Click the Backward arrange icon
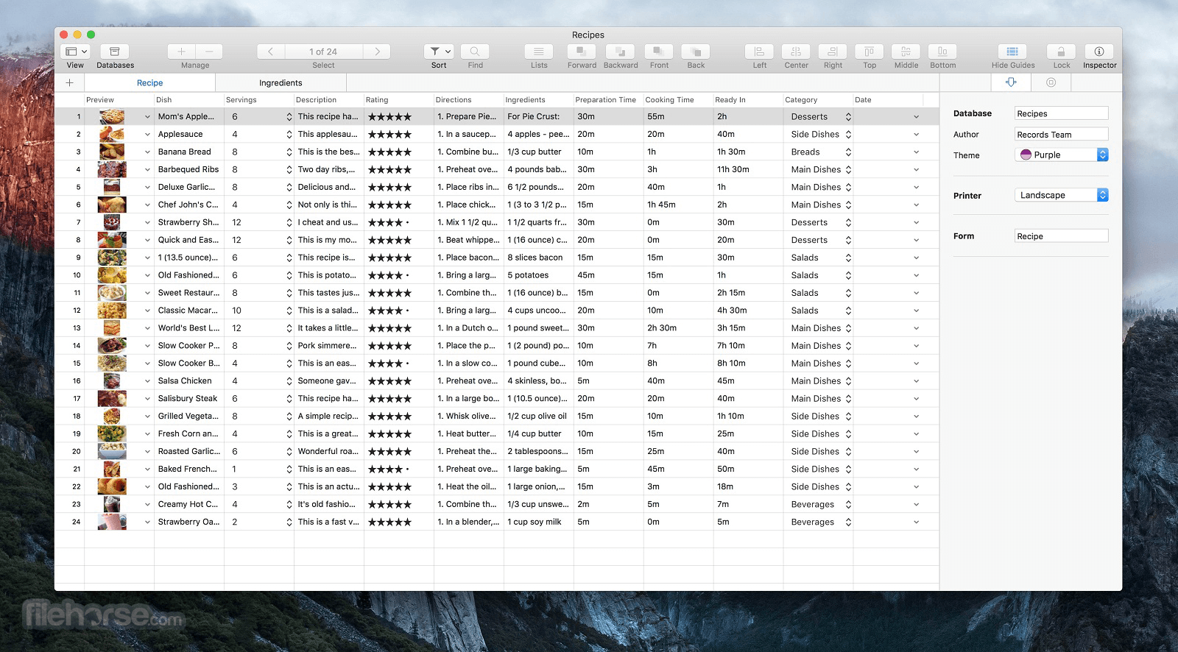Image resolution: width=1178 pixels, height=652 pixels. click(620, 52)
